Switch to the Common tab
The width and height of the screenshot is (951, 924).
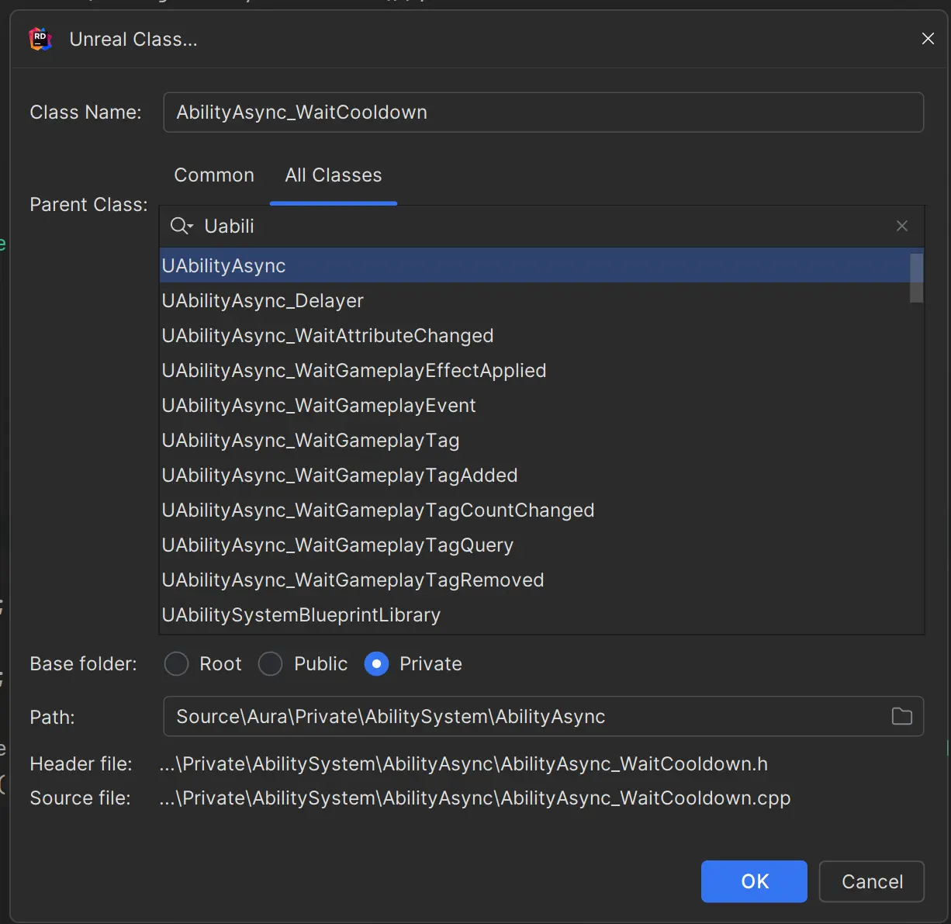(214, 175)
